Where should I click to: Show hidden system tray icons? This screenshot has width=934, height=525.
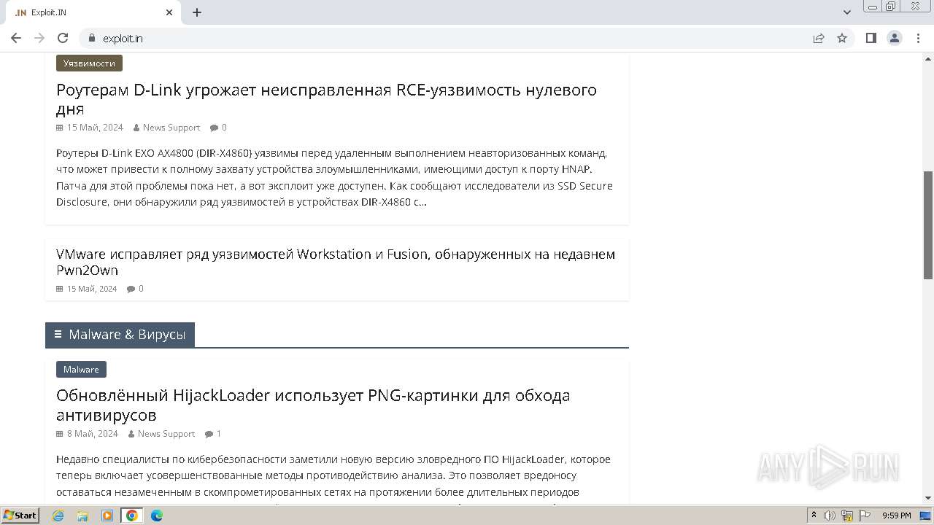(814, 516)
